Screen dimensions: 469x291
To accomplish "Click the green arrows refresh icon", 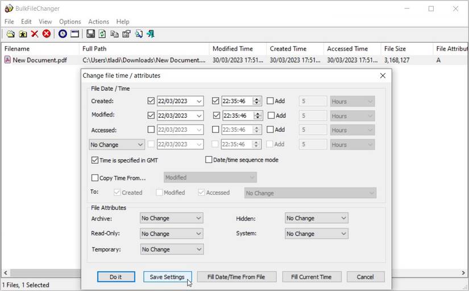I will click(102, 34).
